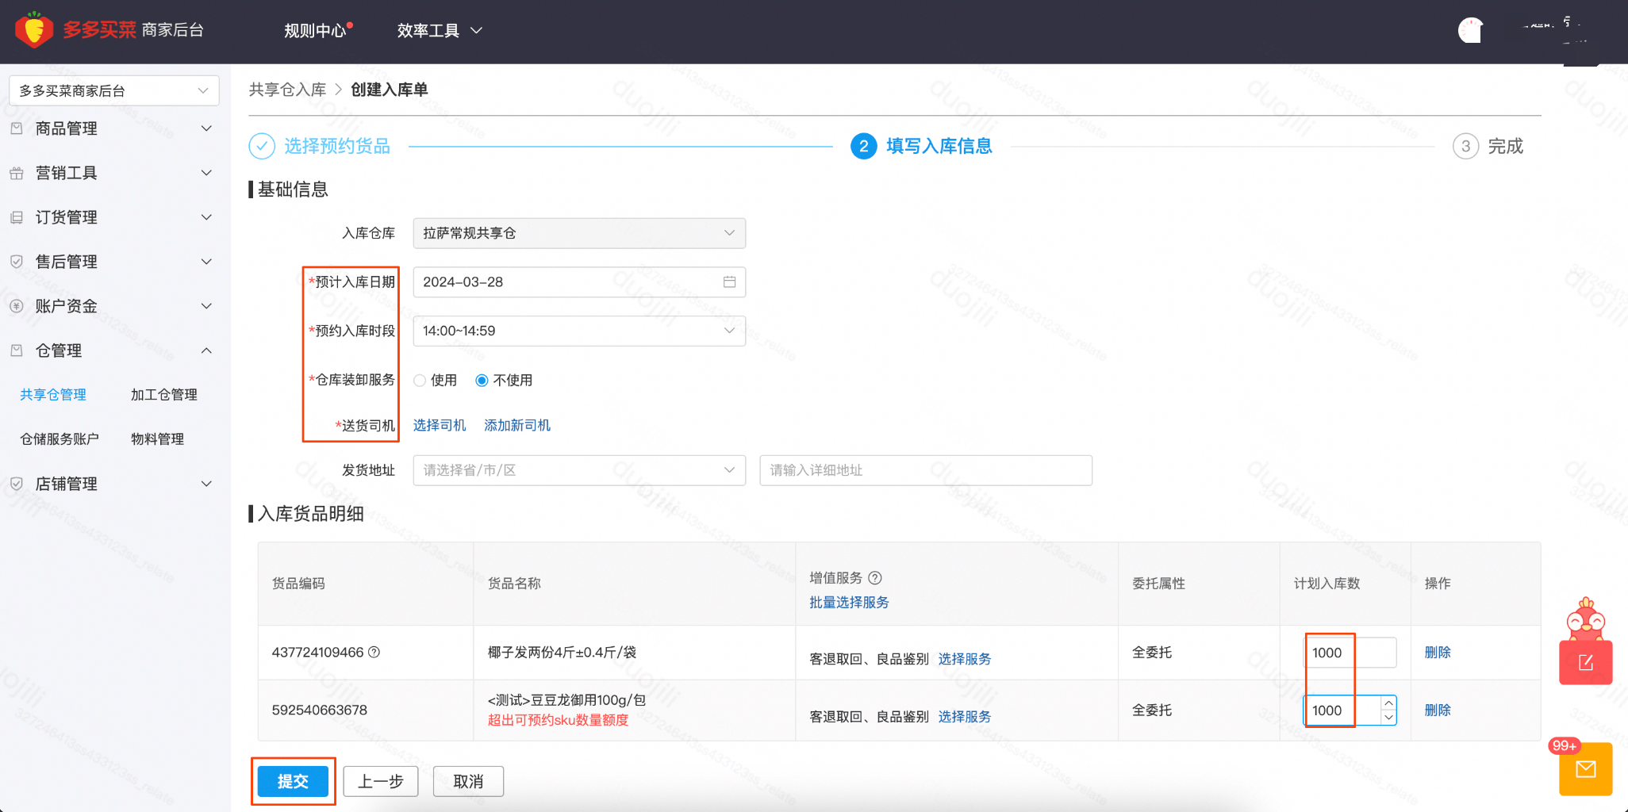The height and width of the screenshot is (812, 1628).
Task: Click the 售后管理 shield icon
Action: [17, 261]
